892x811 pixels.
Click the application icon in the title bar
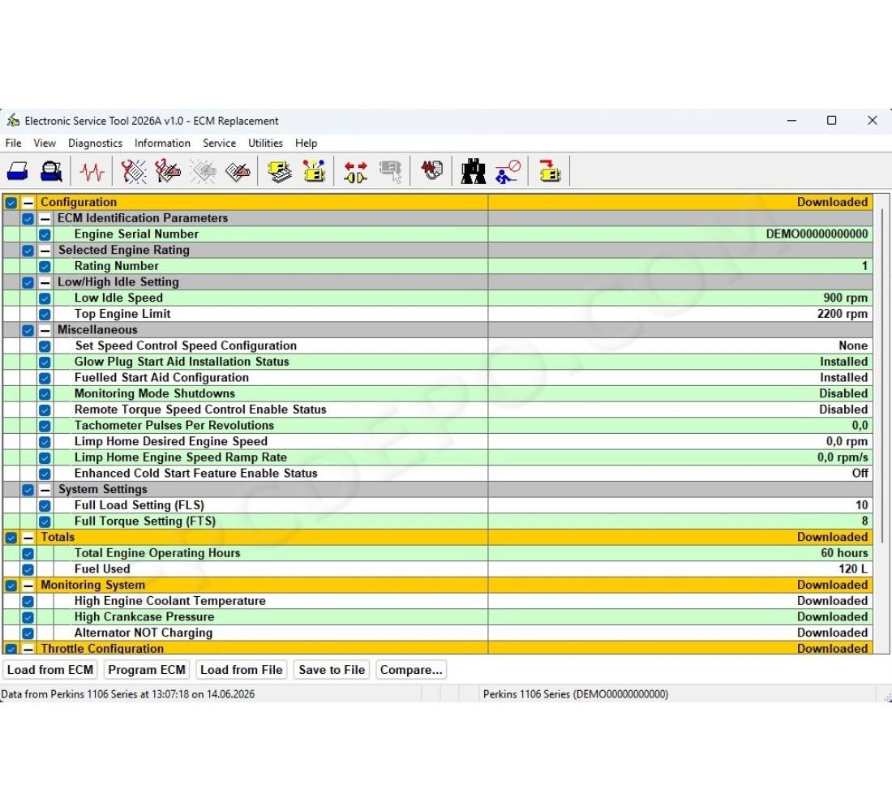point(12,120)
